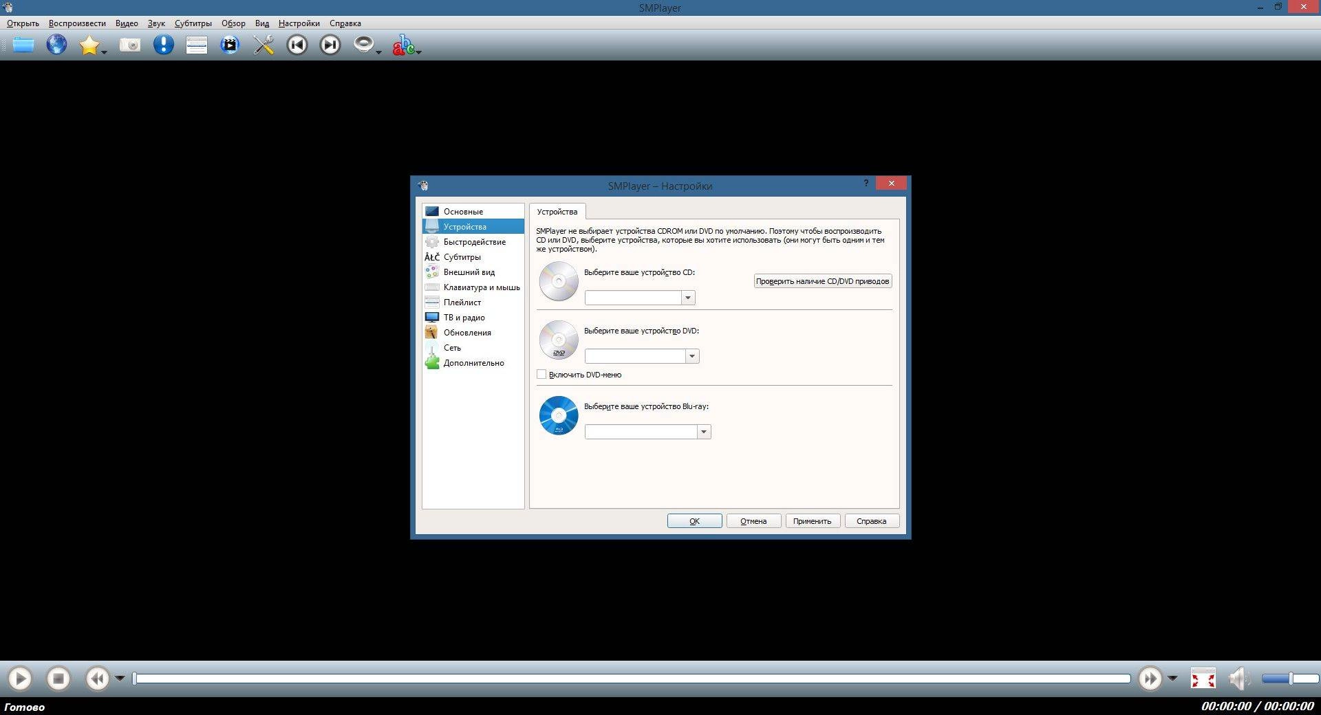Image resolution: width=1321 pixels, height=715 pixels.
Task: Toggle fullscreen with the red arrows icon
Action: tap(1203, 679)
